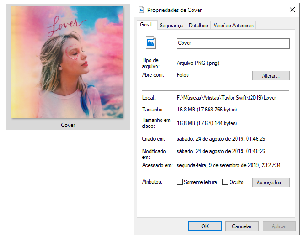
Task: Click the Acessado em date 9 de setembro
Action: point(229,165)
